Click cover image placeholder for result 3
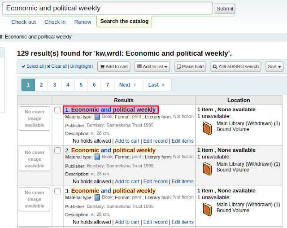Screen dimensions: 287x228 pos(35,199)
